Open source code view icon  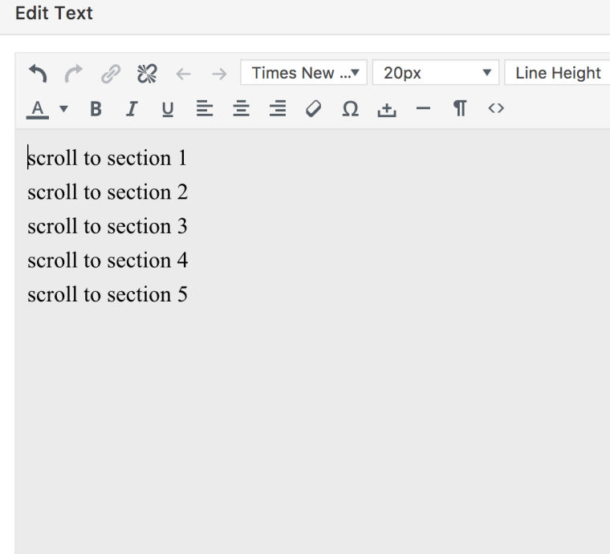pos(495,109)
